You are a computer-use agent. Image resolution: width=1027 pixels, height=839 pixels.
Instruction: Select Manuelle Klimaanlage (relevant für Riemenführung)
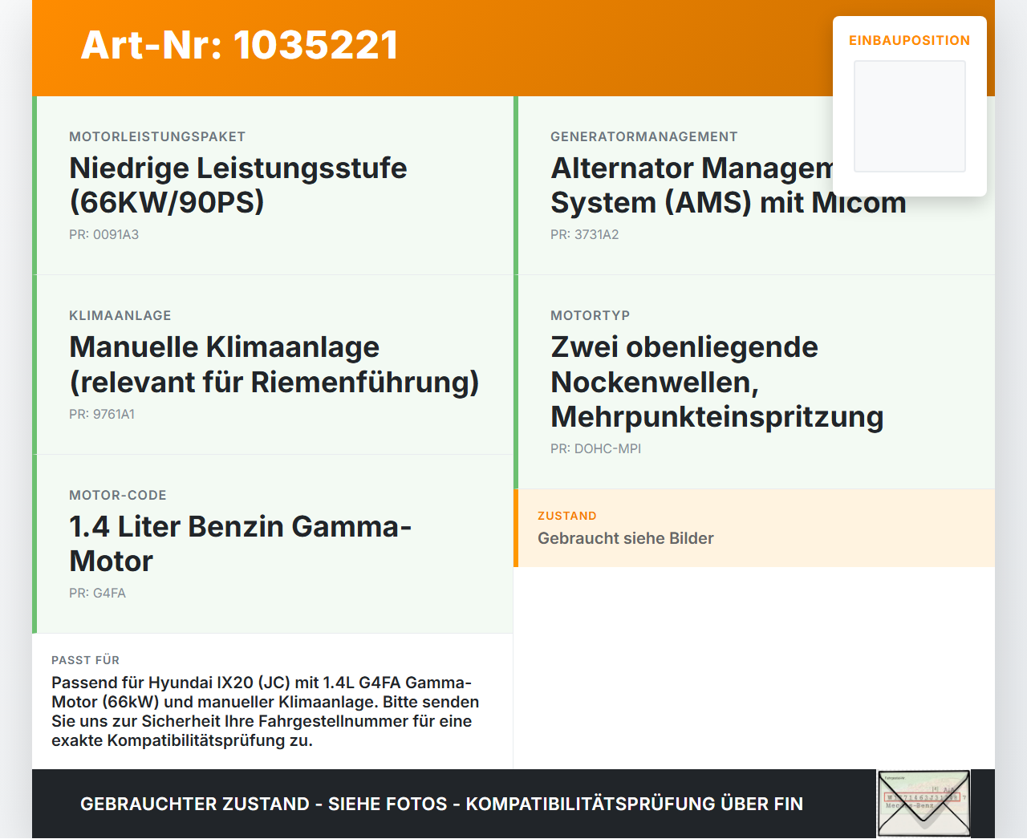pos(274,365)
